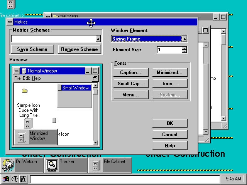Screen dimensions: 247x185
Task: Open Help menu in preview window
Action: (x=36, y=78)
